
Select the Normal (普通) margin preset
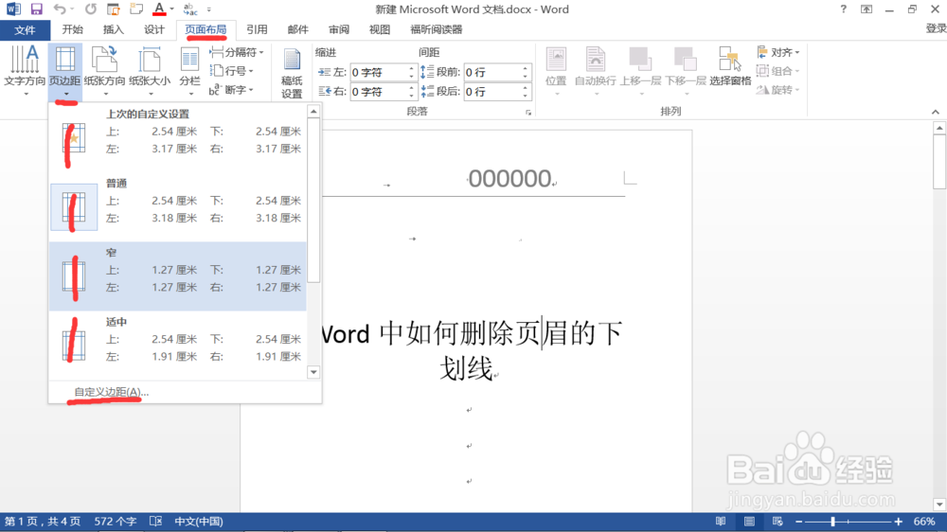pos(178,207)
